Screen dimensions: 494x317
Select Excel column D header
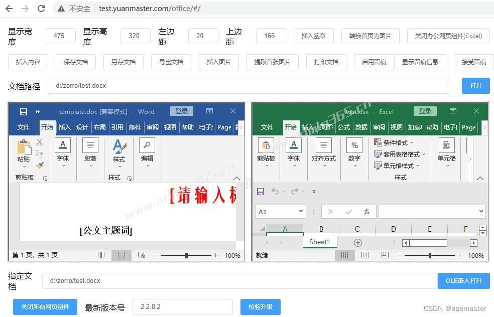pyautogui.click(x=393, y=229)
